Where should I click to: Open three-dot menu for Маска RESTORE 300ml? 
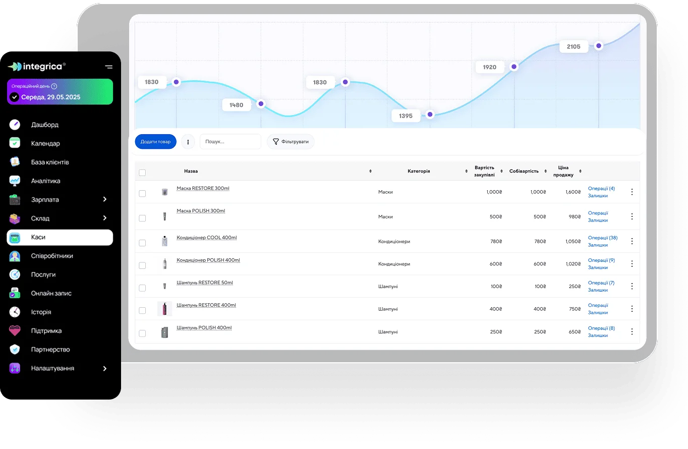tap(632, 192)
